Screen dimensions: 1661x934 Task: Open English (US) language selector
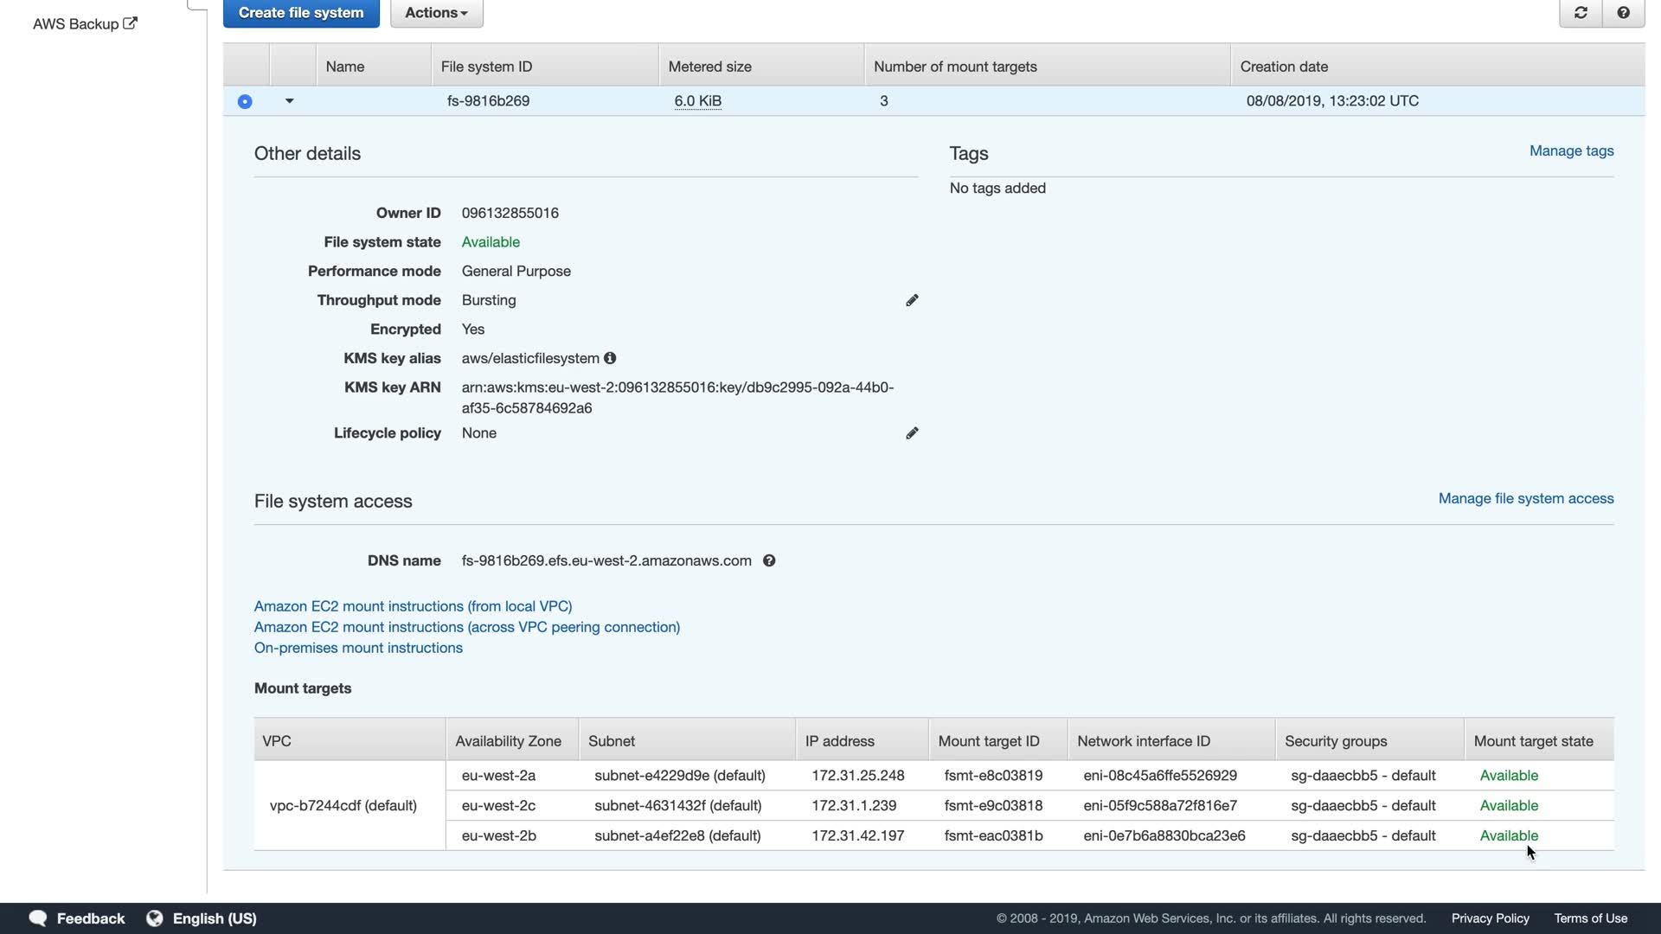[x=215, y=918]
